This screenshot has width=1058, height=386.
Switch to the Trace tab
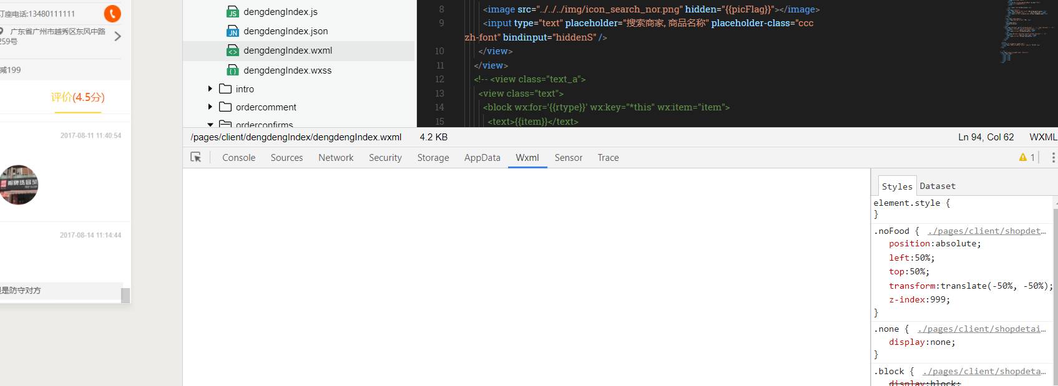608,158
